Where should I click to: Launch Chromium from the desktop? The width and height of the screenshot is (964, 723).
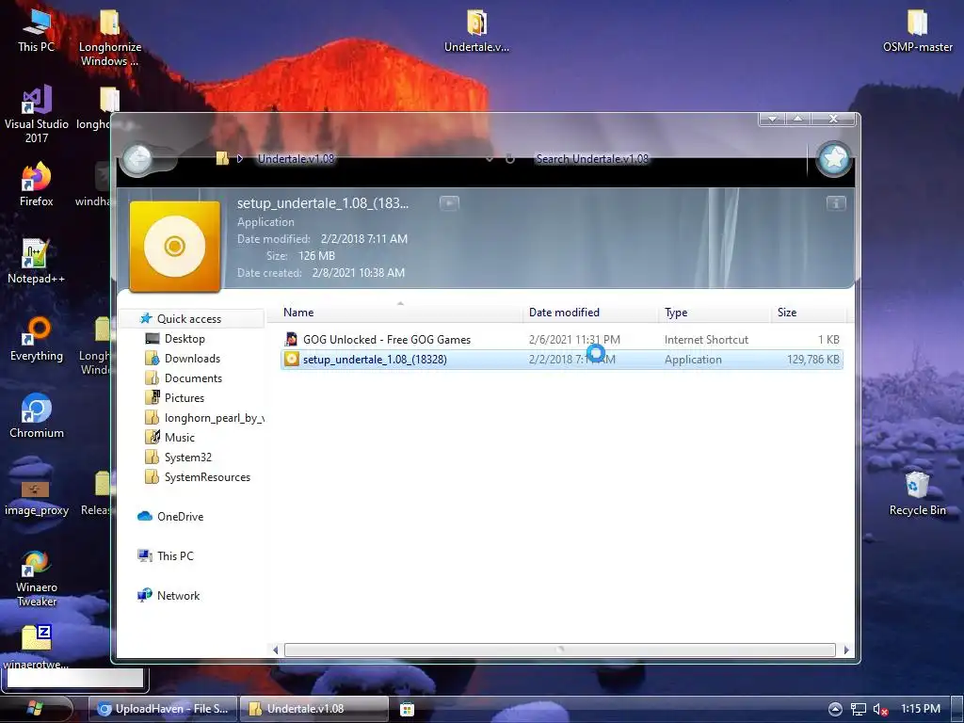pyautogui.click(x=37, y=416)
